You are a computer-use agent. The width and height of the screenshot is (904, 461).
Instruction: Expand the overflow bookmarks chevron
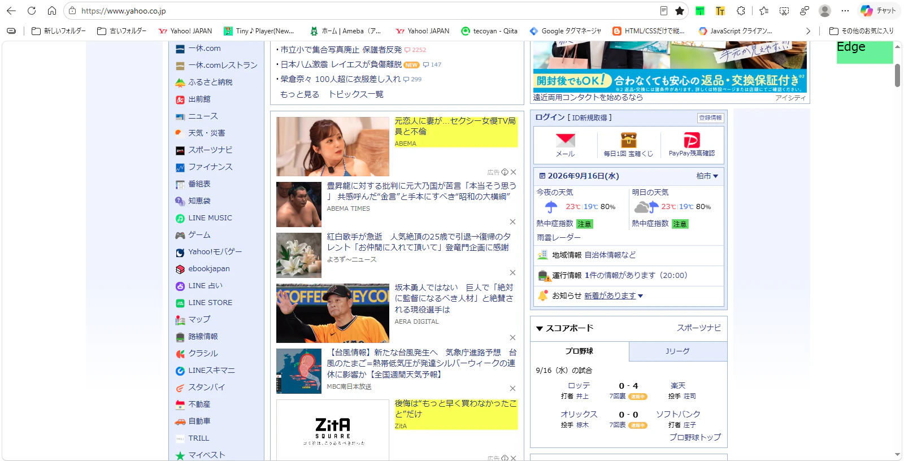click(808, 31)
